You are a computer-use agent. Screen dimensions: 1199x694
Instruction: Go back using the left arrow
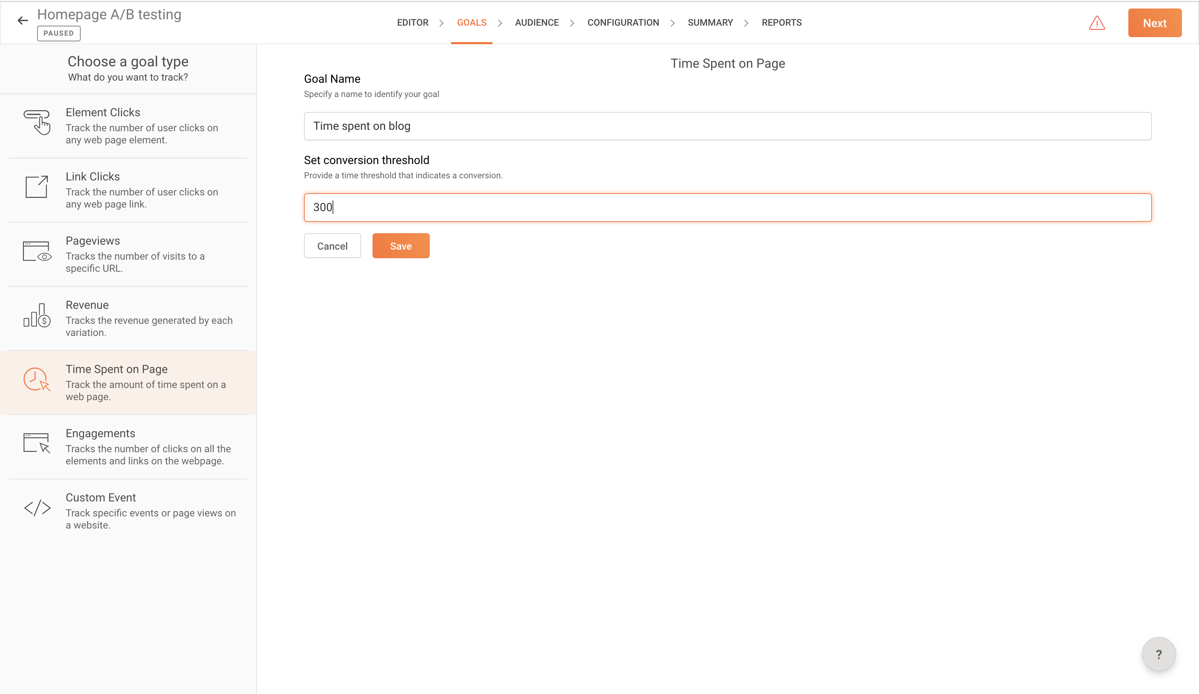point(22,20)
